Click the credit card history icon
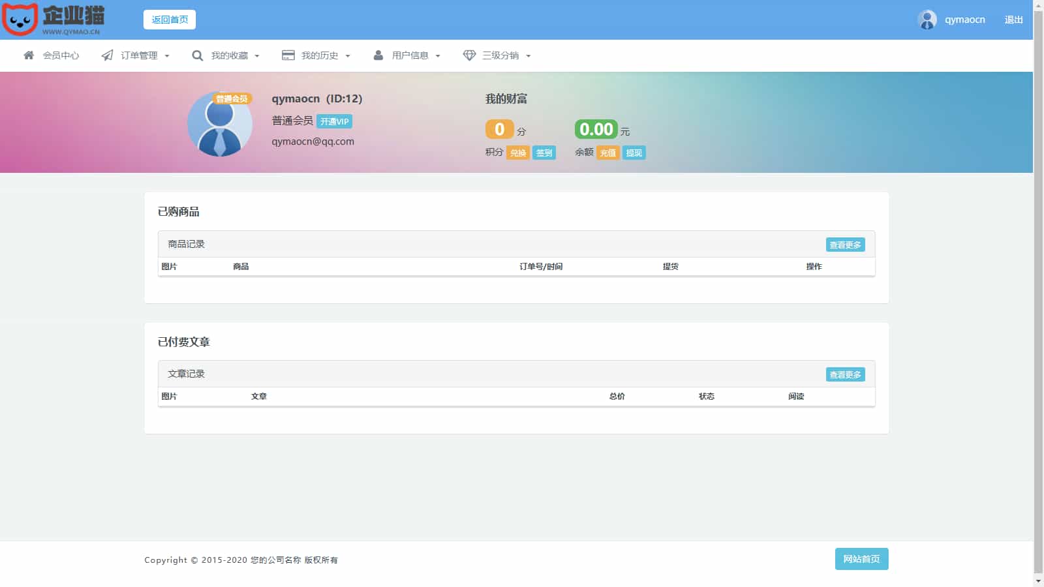The image size is (1044, 587). [x=288, y=55]
